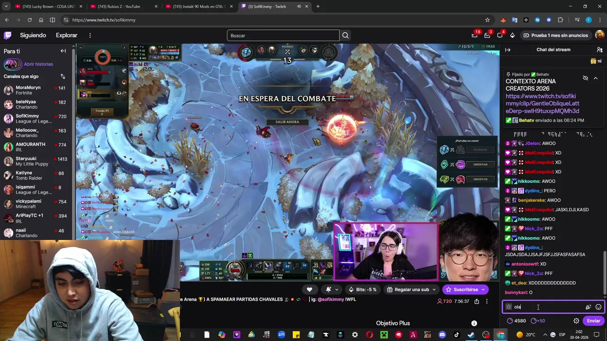The image size is (607, 341).
Task: Mute the SofiKimmy Twitch tab audio icon
Action: (x=299, y=7)
